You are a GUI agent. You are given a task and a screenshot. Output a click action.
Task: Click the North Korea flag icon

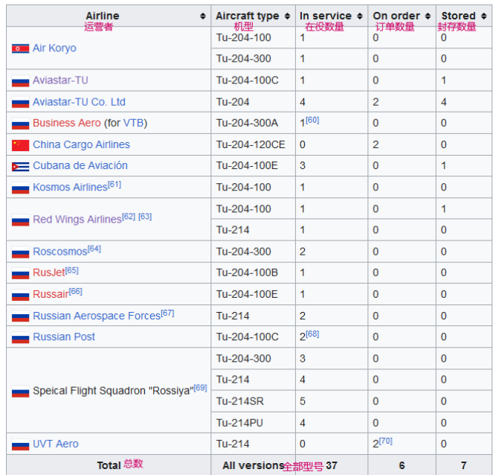pos(20,48)
